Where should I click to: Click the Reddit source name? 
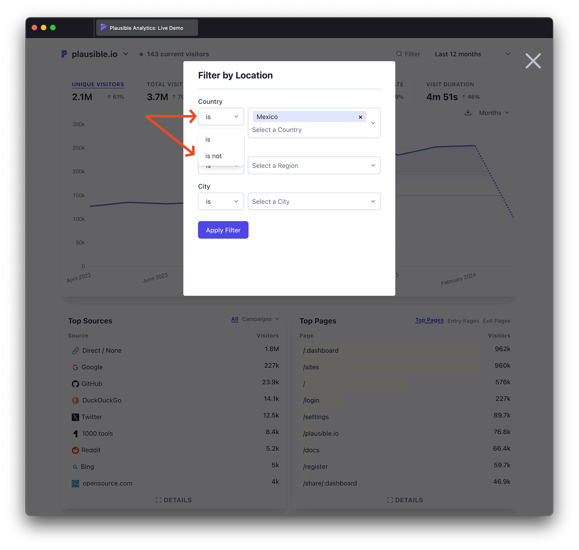pyautogui.click(x=91, y=450)
